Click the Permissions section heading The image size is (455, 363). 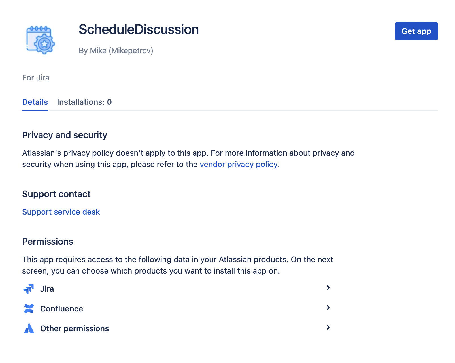(48, 242)
